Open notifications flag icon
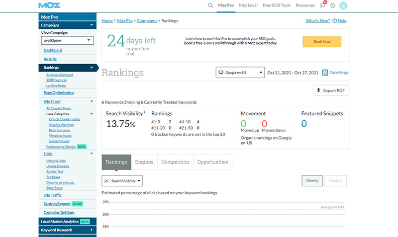 [x=322, y=5]
